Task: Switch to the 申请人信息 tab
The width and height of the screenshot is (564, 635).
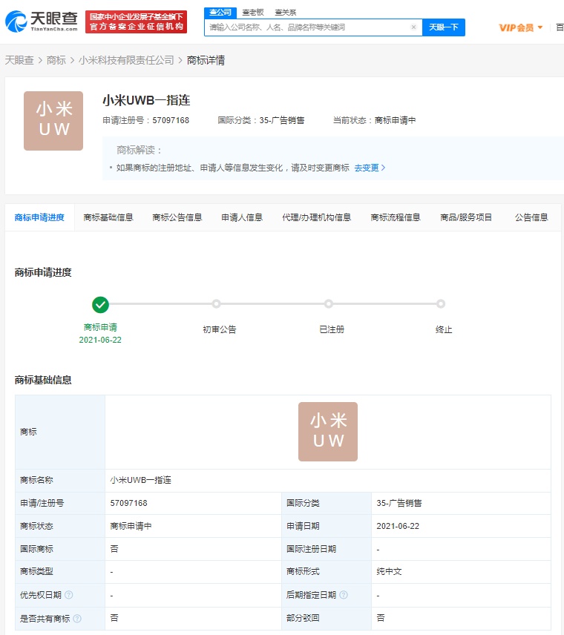Action: coord(242,217)
